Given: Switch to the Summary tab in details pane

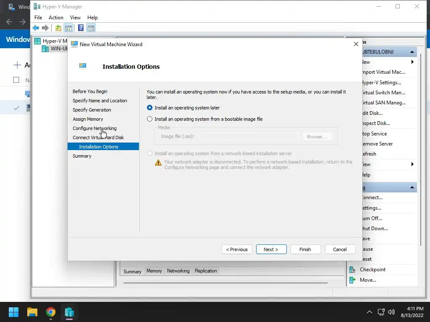Looking at the screenshot, I should click(x=132, y=271).
